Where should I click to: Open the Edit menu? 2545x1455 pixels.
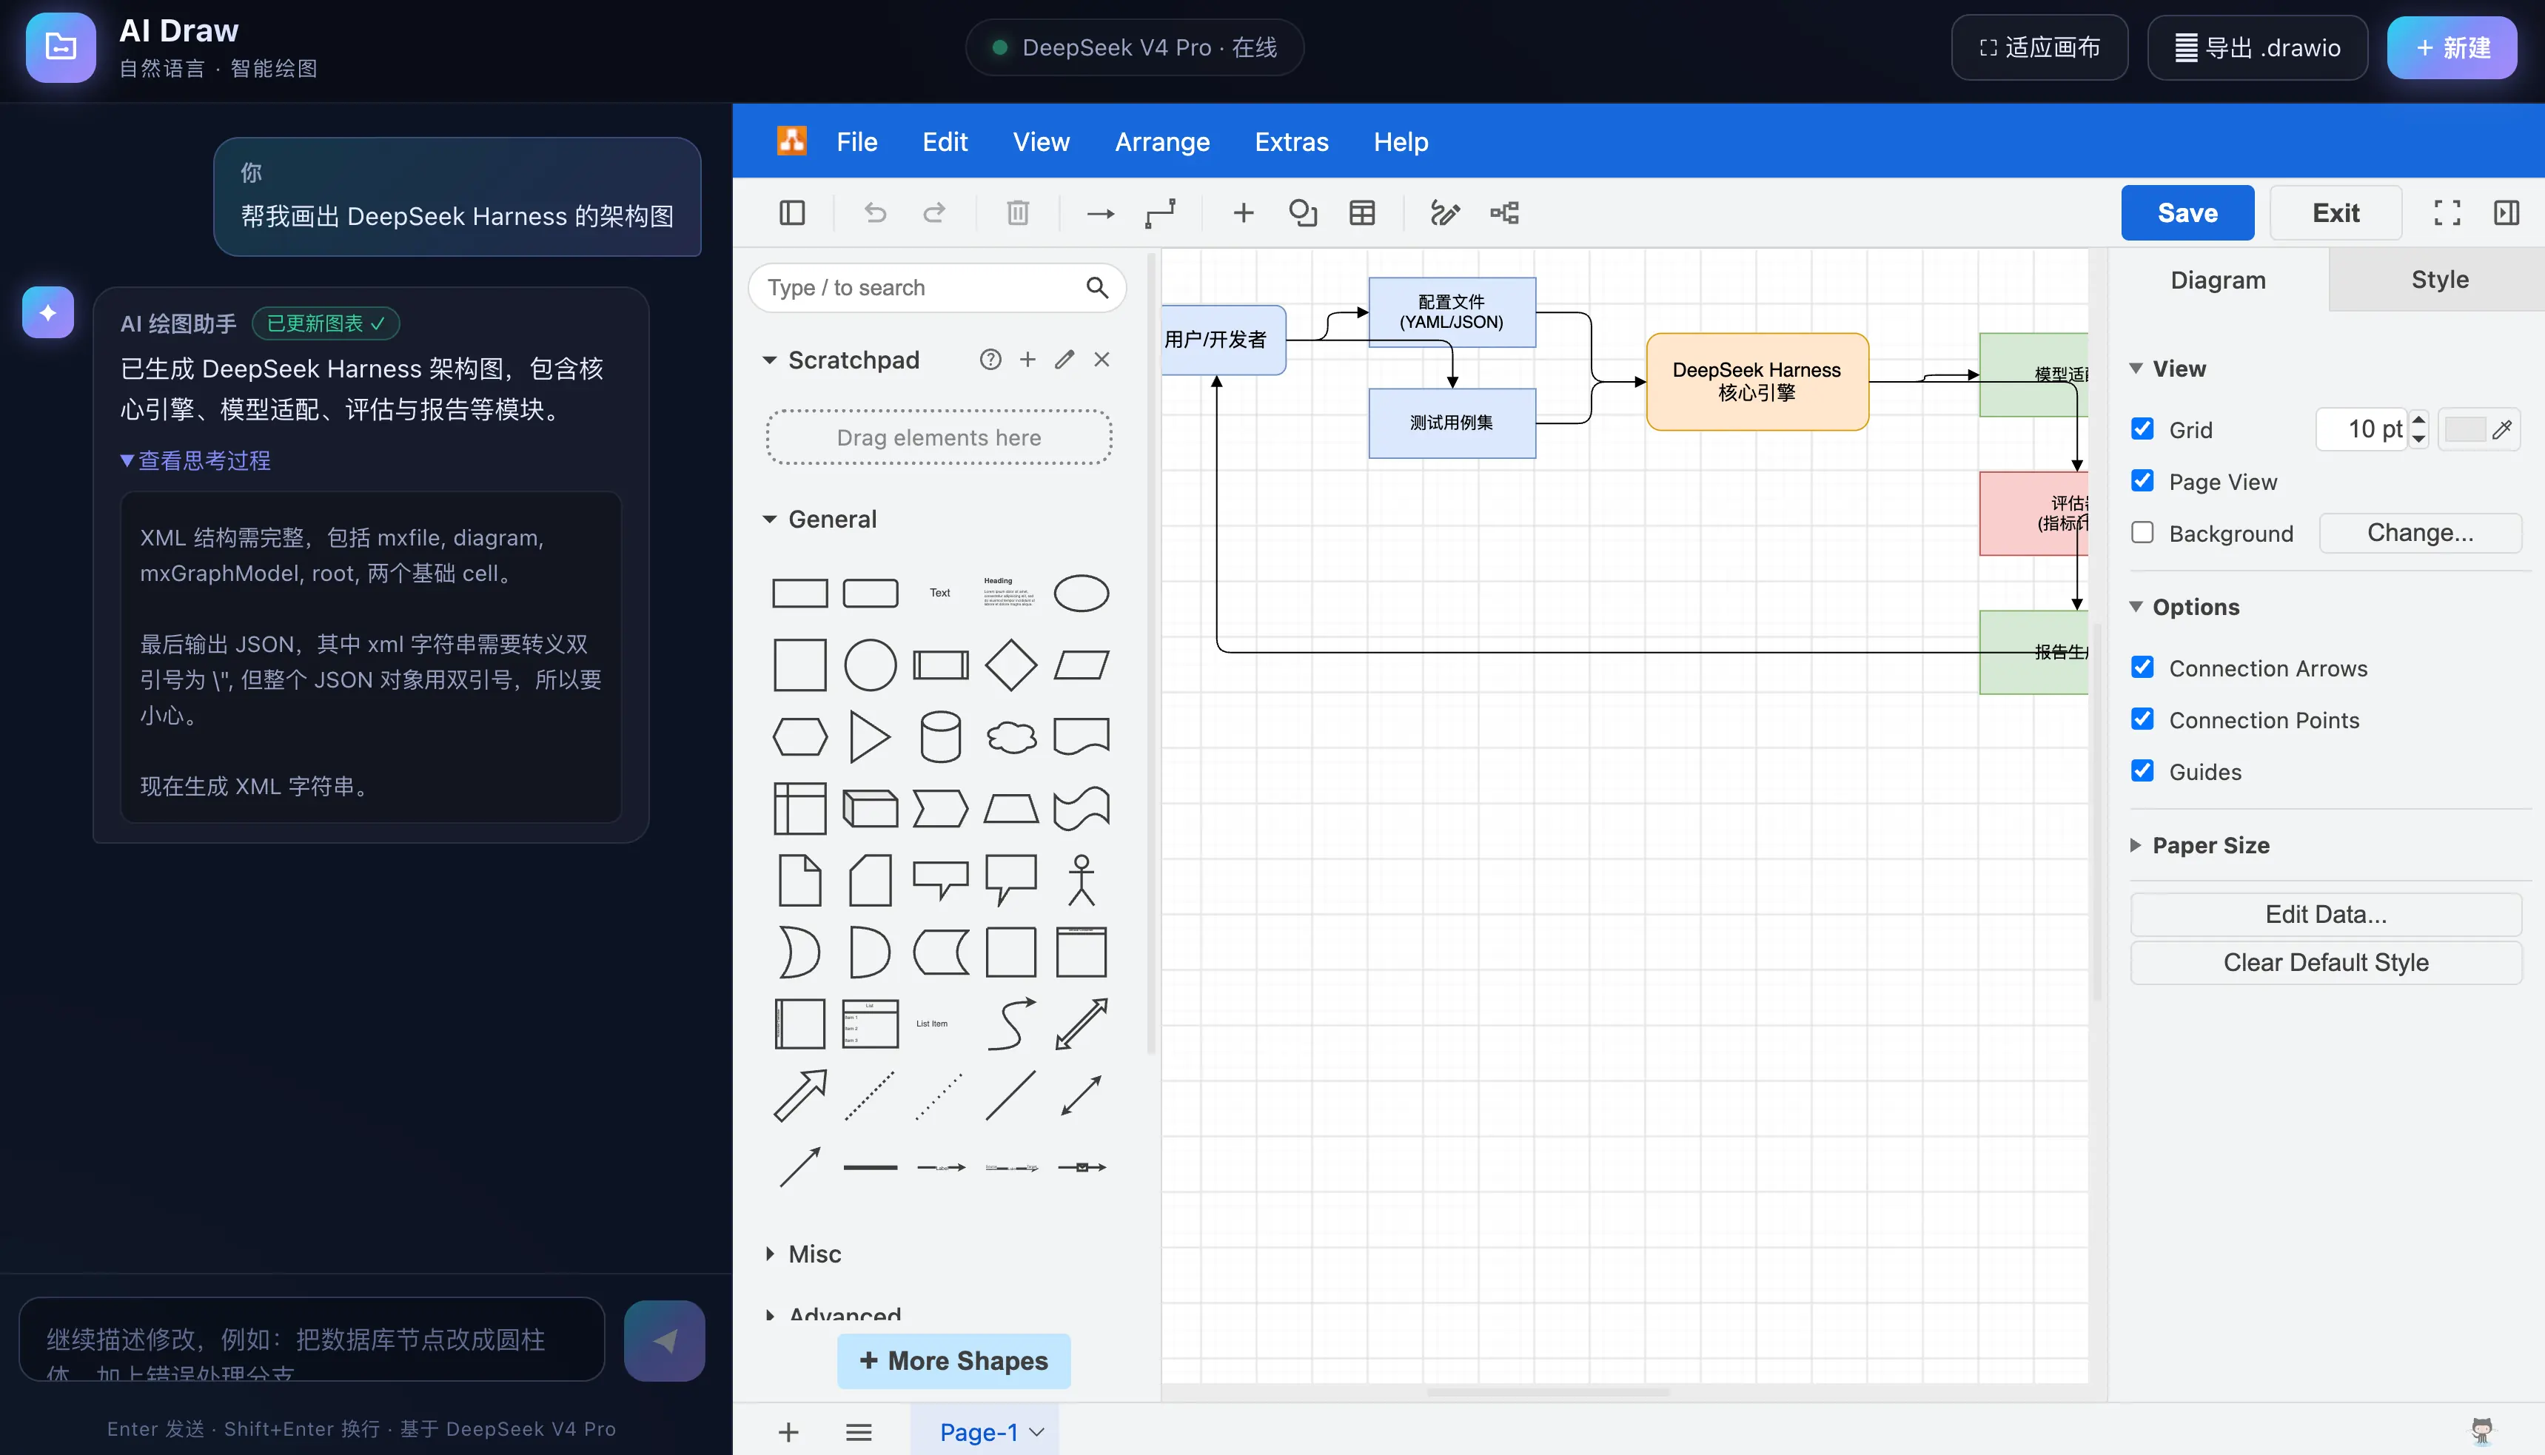point(945,142)
